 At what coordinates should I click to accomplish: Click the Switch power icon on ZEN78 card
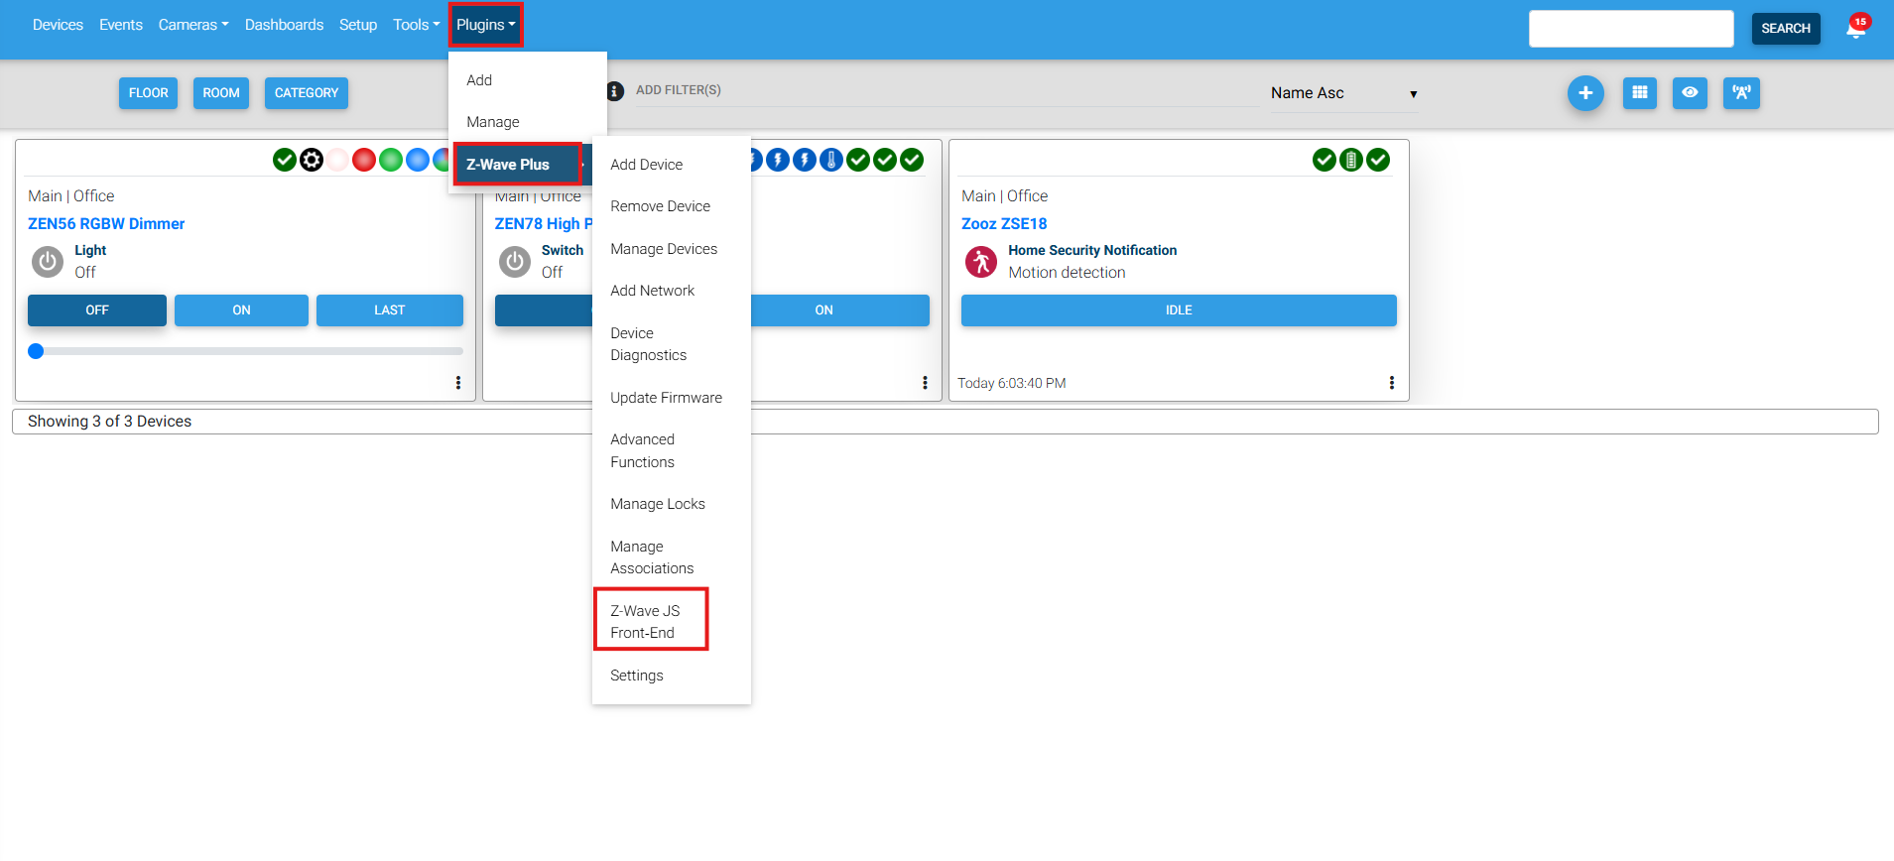514,262
